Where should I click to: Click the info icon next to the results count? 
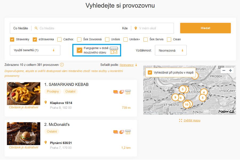pyautogui.click(x=61, y=65)
